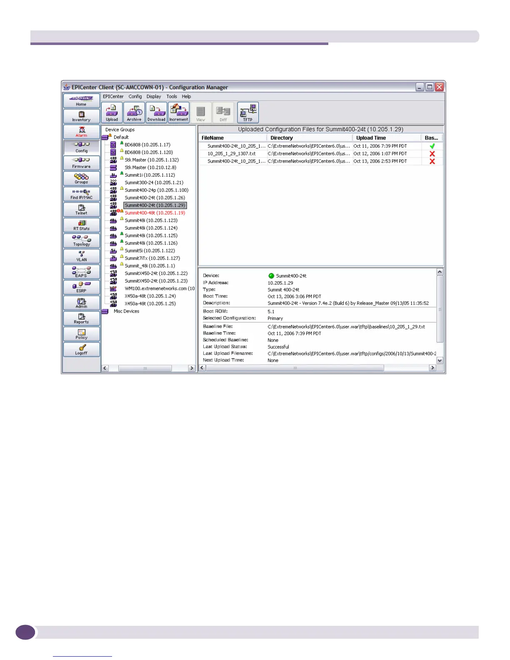Open RT Stats in the sidebar
The width and height of the screenshot is (510, 660).
(82, 225)
